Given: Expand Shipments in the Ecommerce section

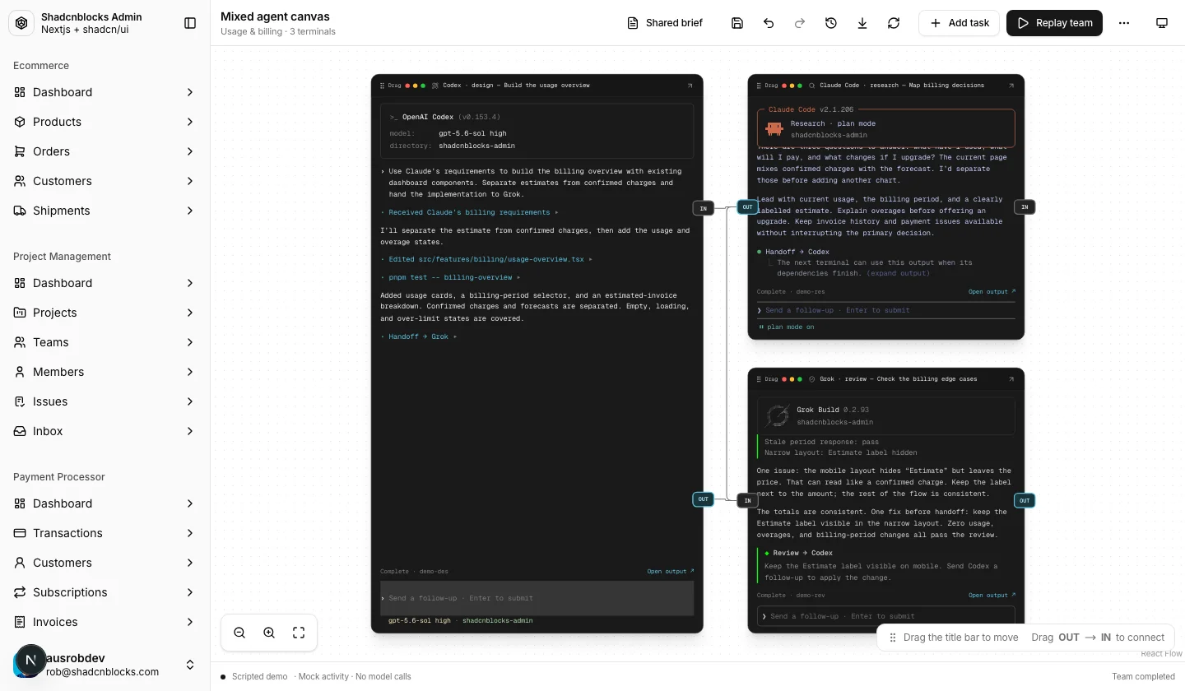Looking at the screenshot, I should pyautogui.click(x=190, y=211).
